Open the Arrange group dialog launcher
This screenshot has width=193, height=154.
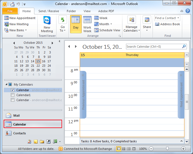pos(120,36)
